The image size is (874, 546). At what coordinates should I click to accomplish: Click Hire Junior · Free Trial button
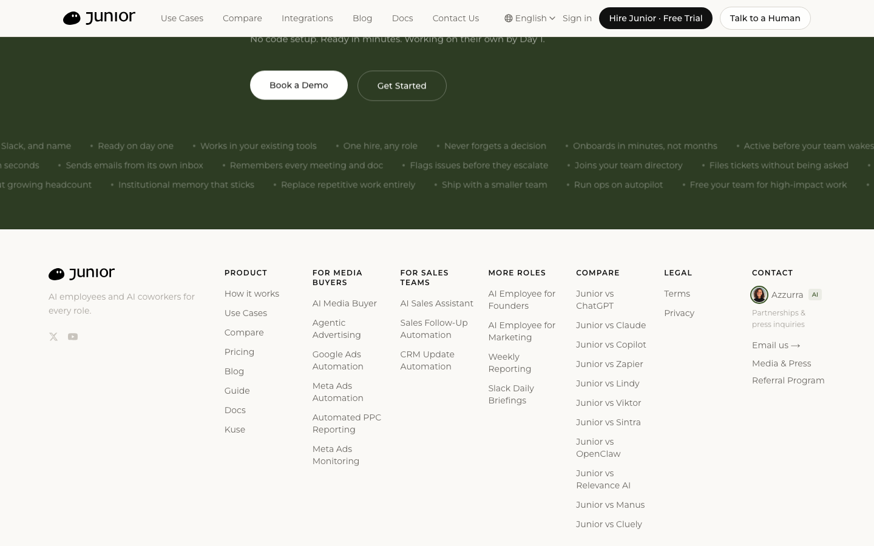(x=655, y=18)
